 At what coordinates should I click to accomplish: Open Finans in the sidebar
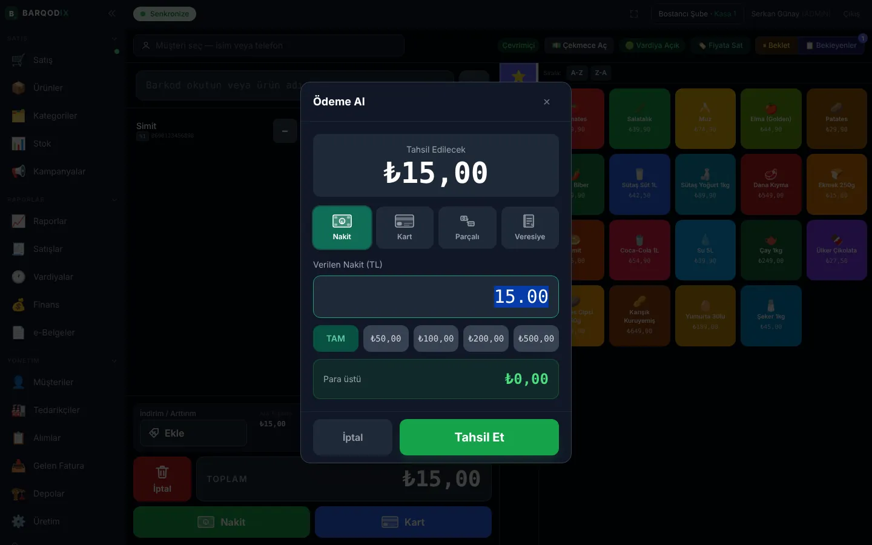coord(63,305)
